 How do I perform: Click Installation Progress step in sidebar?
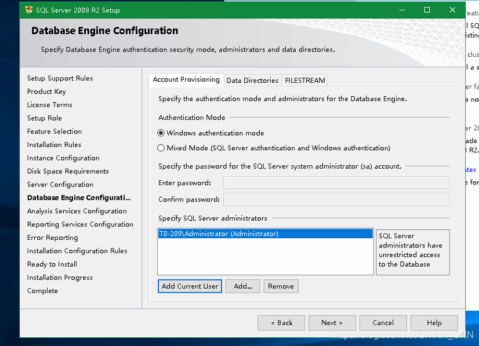(60, 278)
